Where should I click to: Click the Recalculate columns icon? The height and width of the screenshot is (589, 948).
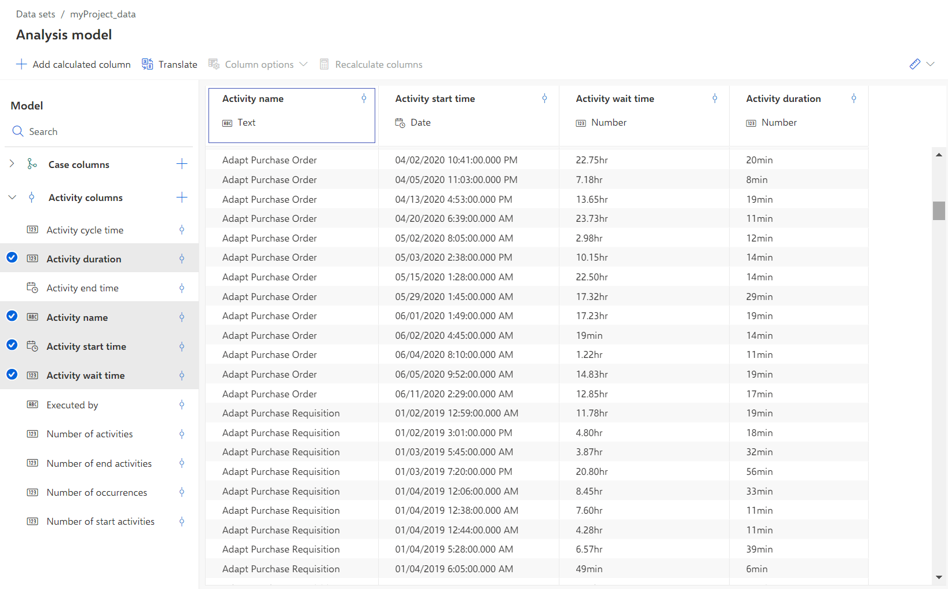pos(324,64)
